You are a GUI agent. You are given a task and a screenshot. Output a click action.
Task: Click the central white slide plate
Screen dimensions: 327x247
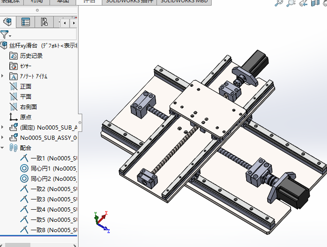(207, 109)
